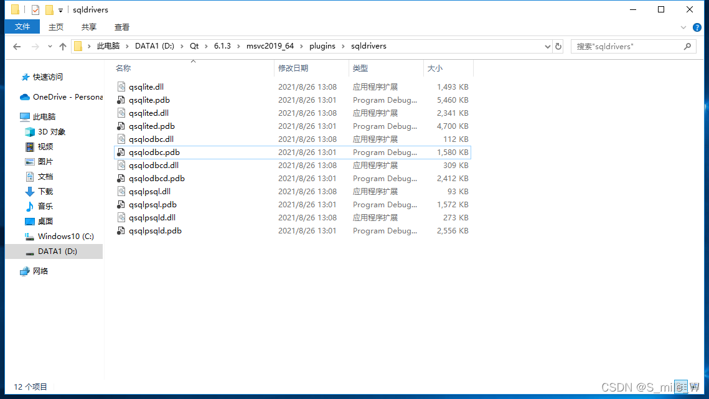Select the qsqlodbcd.dll file icon
Screen dimensions: 709x399
coord(121,166)
